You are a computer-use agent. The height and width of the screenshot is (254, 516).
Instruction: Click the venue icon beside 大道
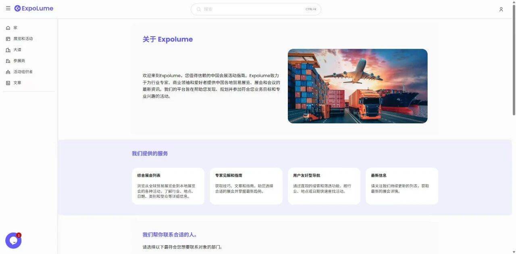click(x=8, y=50)
